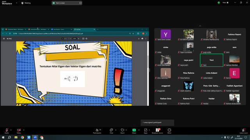
Task: Open video options arrow next to Video
Action: [23, 130]
